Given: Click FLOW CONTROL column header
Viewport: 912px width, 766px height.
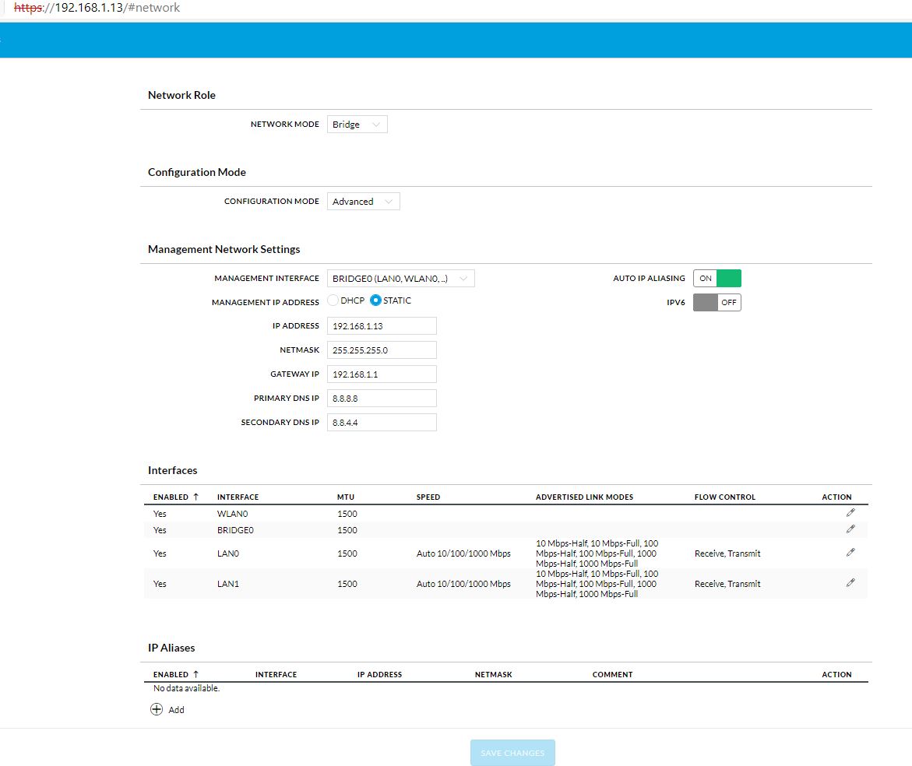Looking at the screenshot, I should (725, 497).
